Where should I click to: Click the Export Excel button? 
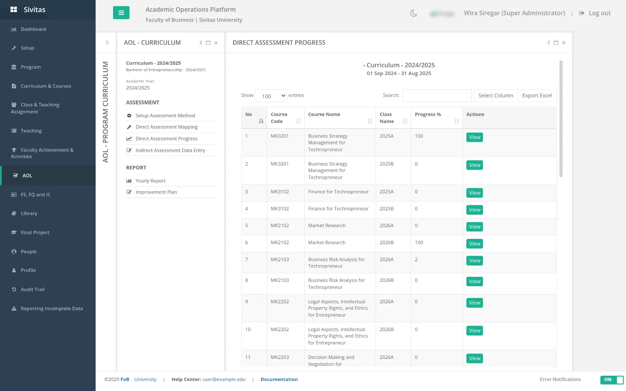537,95
